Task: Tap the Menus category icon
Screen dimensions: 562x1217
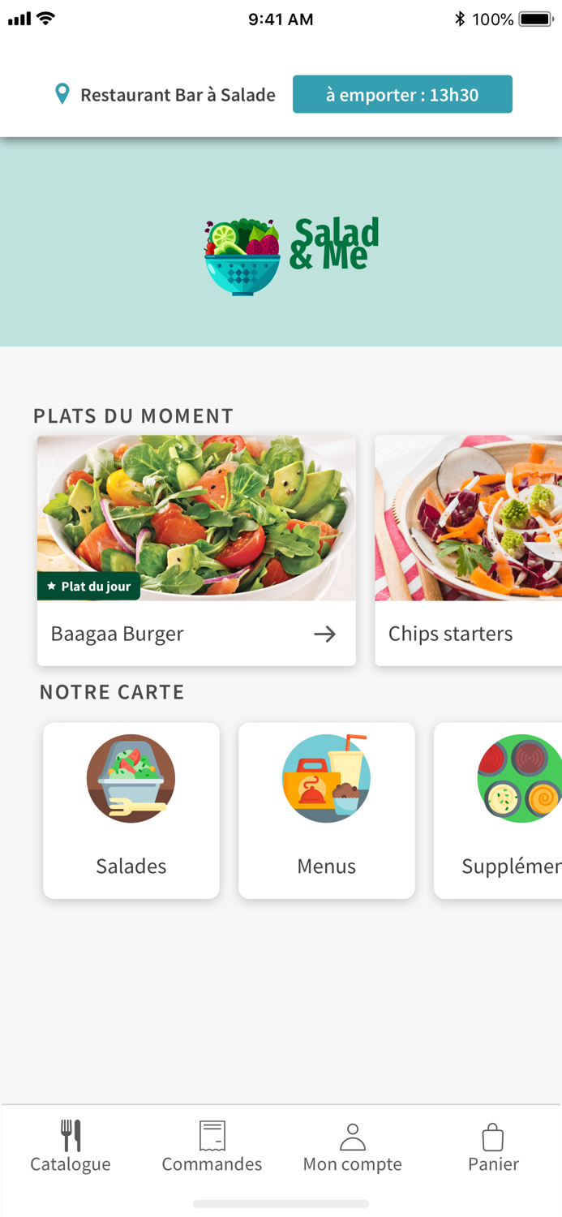Action: pyautogui.click(x=326, y=779)
